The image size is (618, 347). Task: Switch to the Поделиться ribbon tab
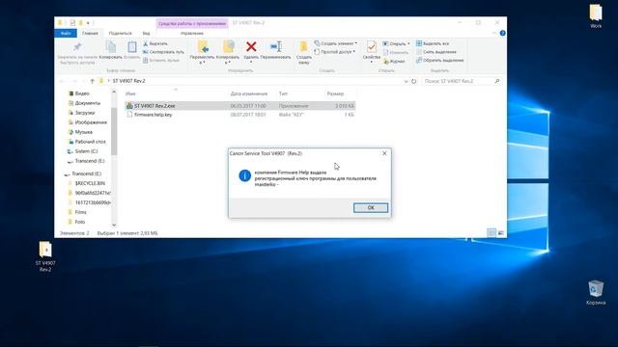coord(120,34)
